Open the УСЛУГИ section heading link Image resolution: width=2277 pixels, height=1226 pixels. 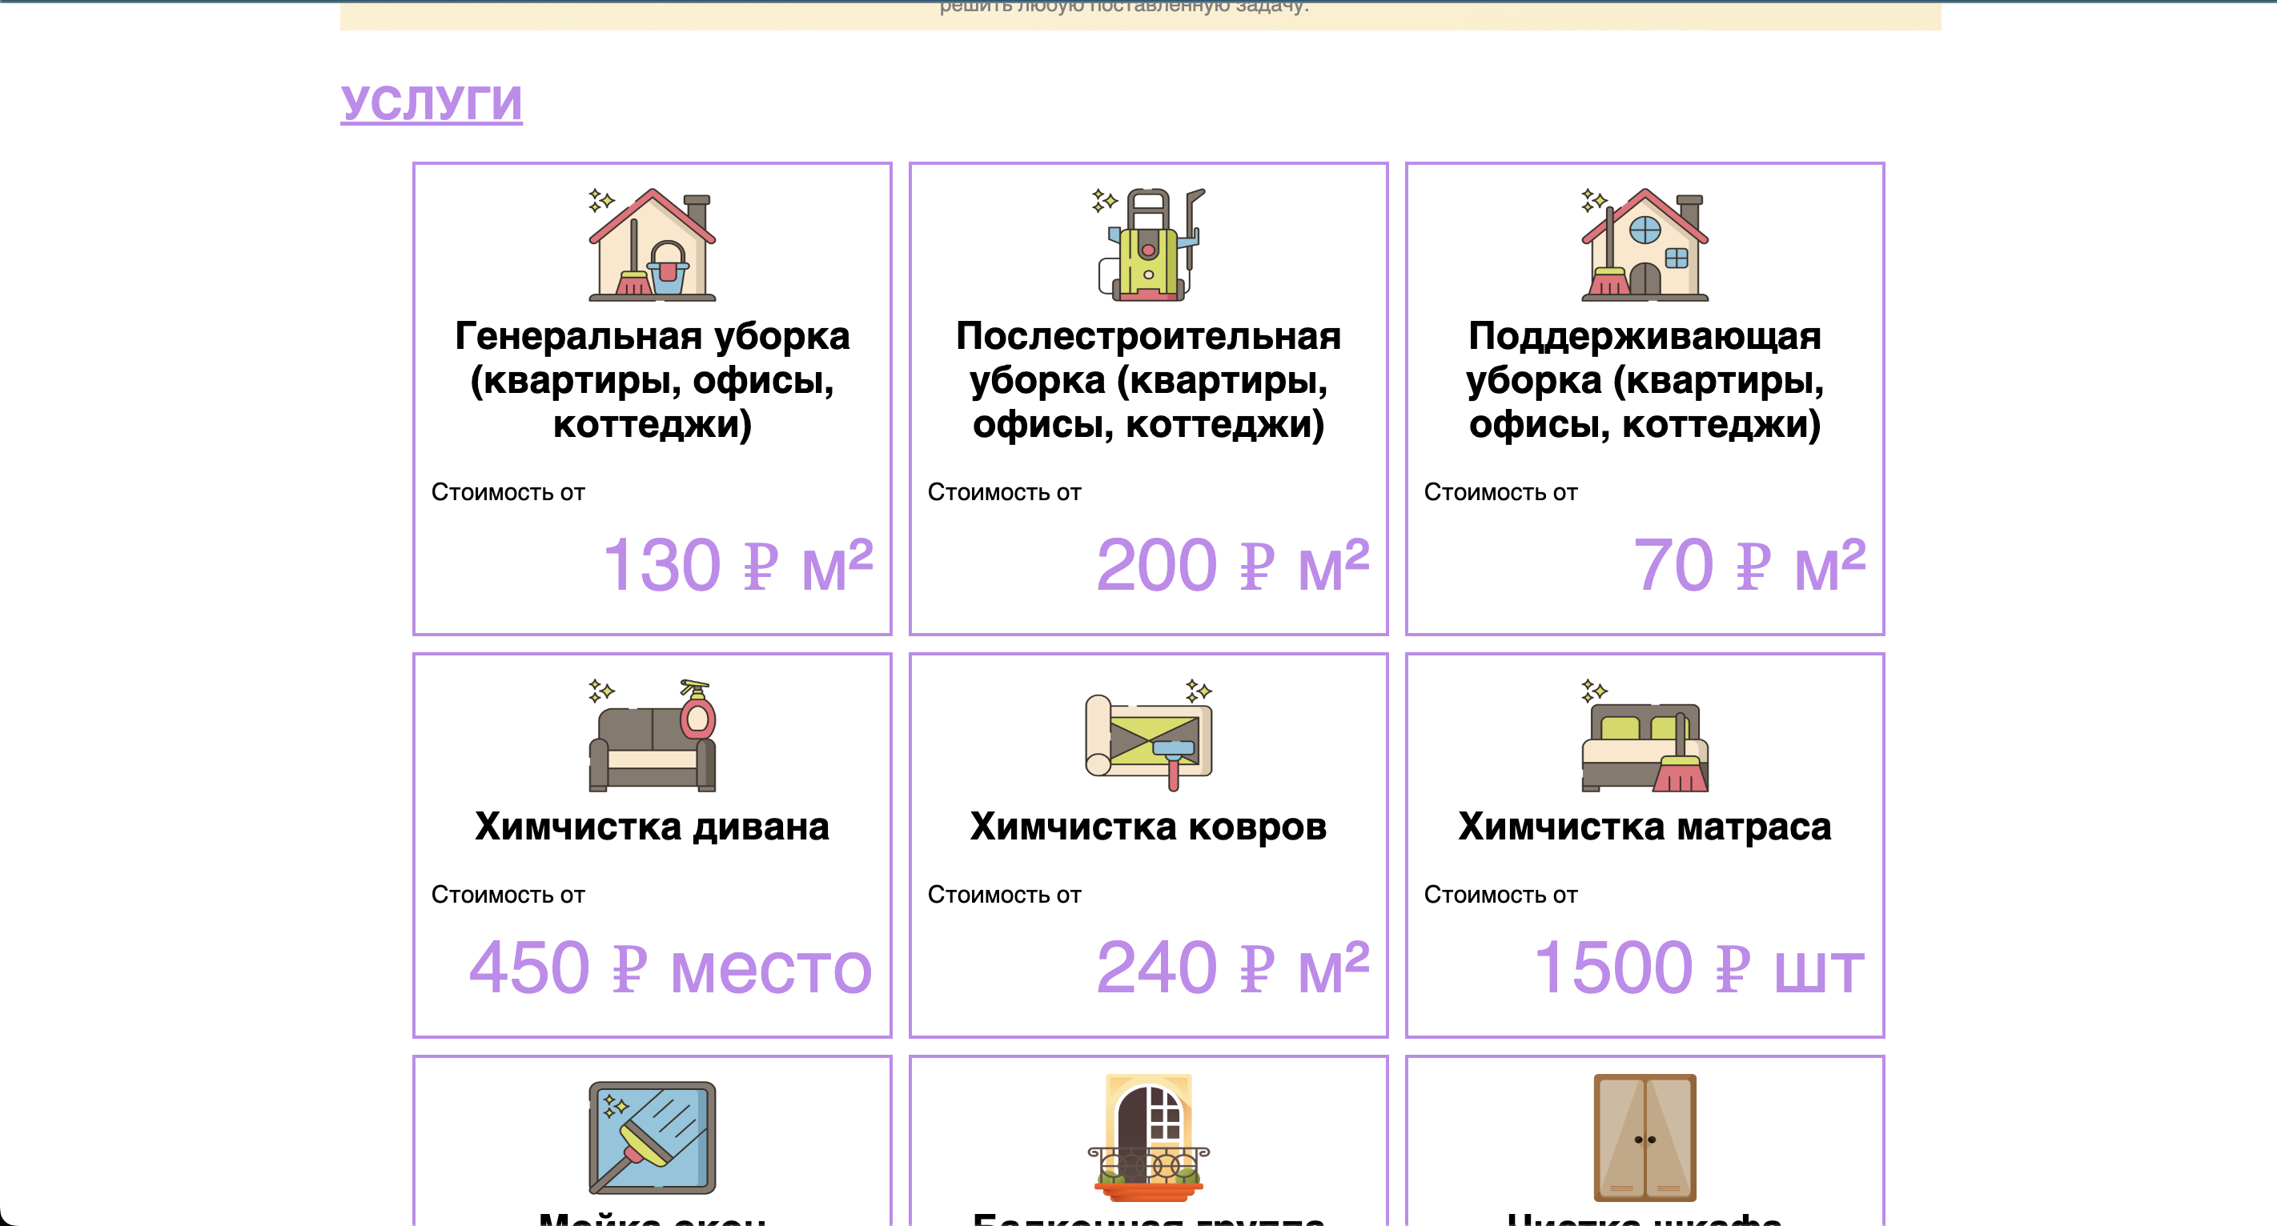[x=432, y=102]
